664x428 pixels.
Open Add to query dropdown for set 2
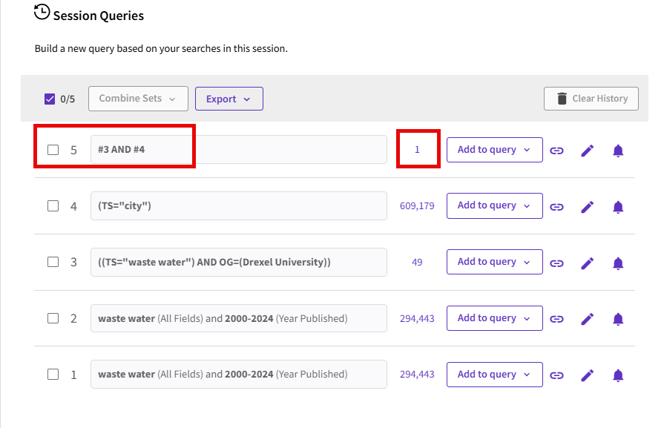pos(494,318)
